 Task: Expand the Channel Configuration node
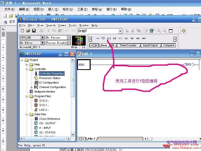[31, 87]
